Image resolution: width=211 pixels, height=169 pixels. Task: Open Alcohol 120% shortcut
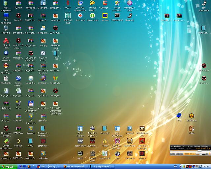tap(6, 41)
